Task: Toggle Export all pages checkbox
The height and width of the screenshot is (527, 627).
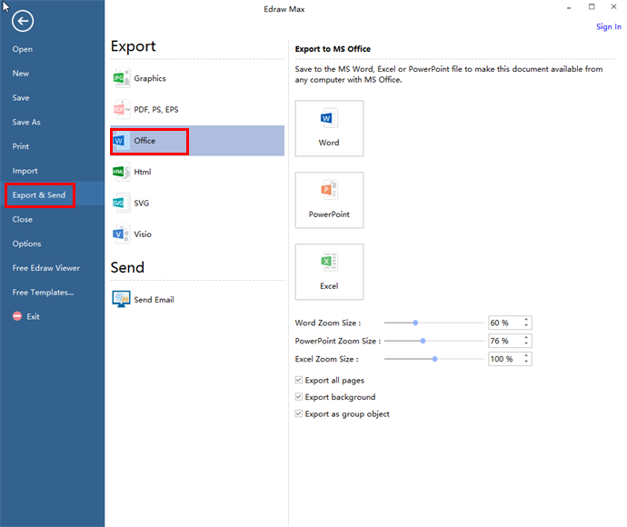Action: click(299, 380)
